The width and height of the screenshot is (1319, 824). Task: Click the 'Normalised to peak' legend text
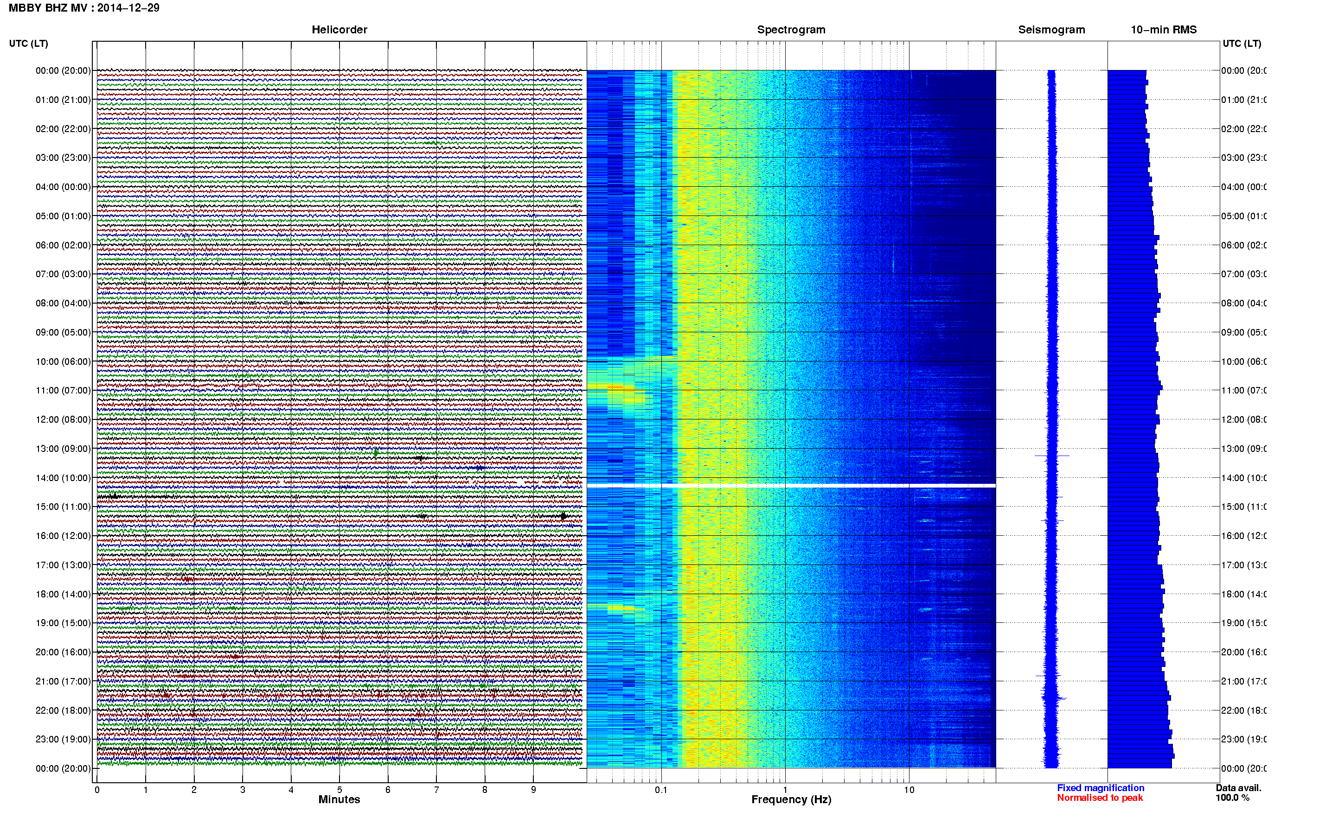tap(1100, 798)
